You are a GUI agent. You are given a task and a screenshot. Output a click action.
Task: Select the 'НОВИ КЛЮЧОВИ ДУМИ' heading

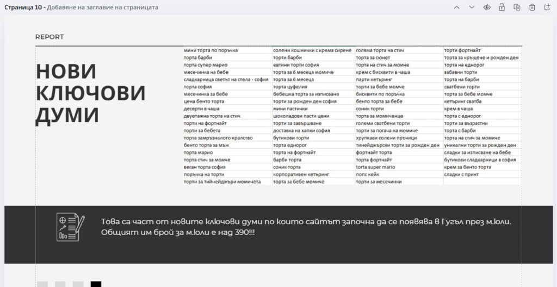pyautogui.click(x=90, y=93)
